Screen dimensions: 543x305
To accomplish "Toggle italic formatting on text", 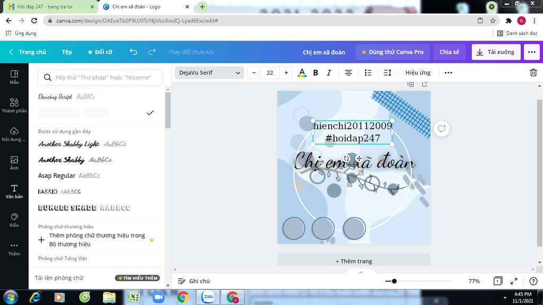I will [x=329, y=73].
